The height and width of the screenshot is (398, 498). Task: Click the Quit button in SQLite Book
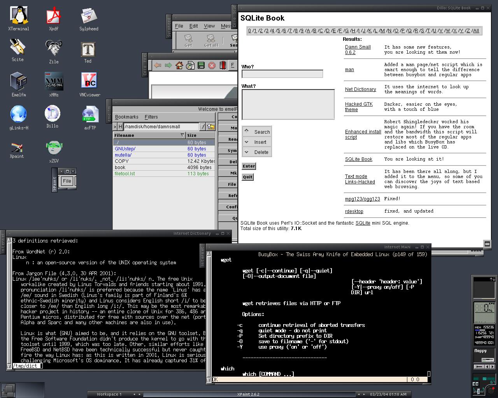pos(248,177)
